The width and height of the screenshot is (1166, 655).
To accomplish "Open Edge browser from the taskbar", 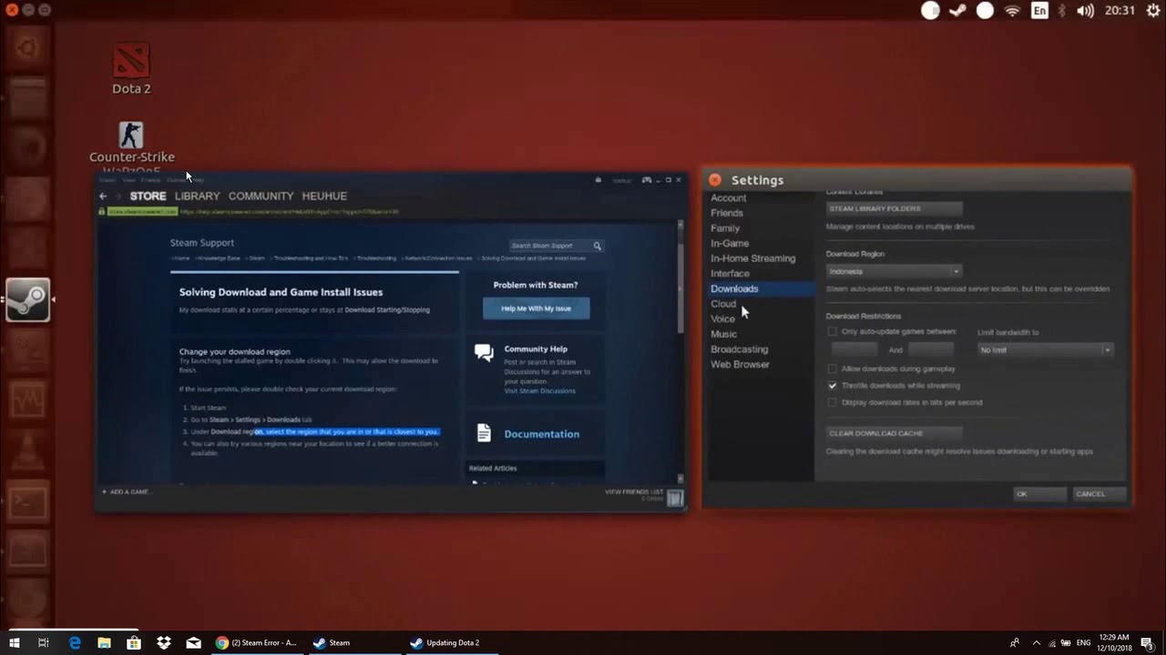I will [x=75, y=642].
